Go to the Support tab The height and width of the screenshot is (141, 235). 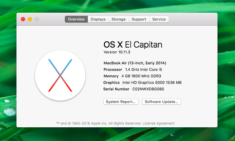click(139, 20)
